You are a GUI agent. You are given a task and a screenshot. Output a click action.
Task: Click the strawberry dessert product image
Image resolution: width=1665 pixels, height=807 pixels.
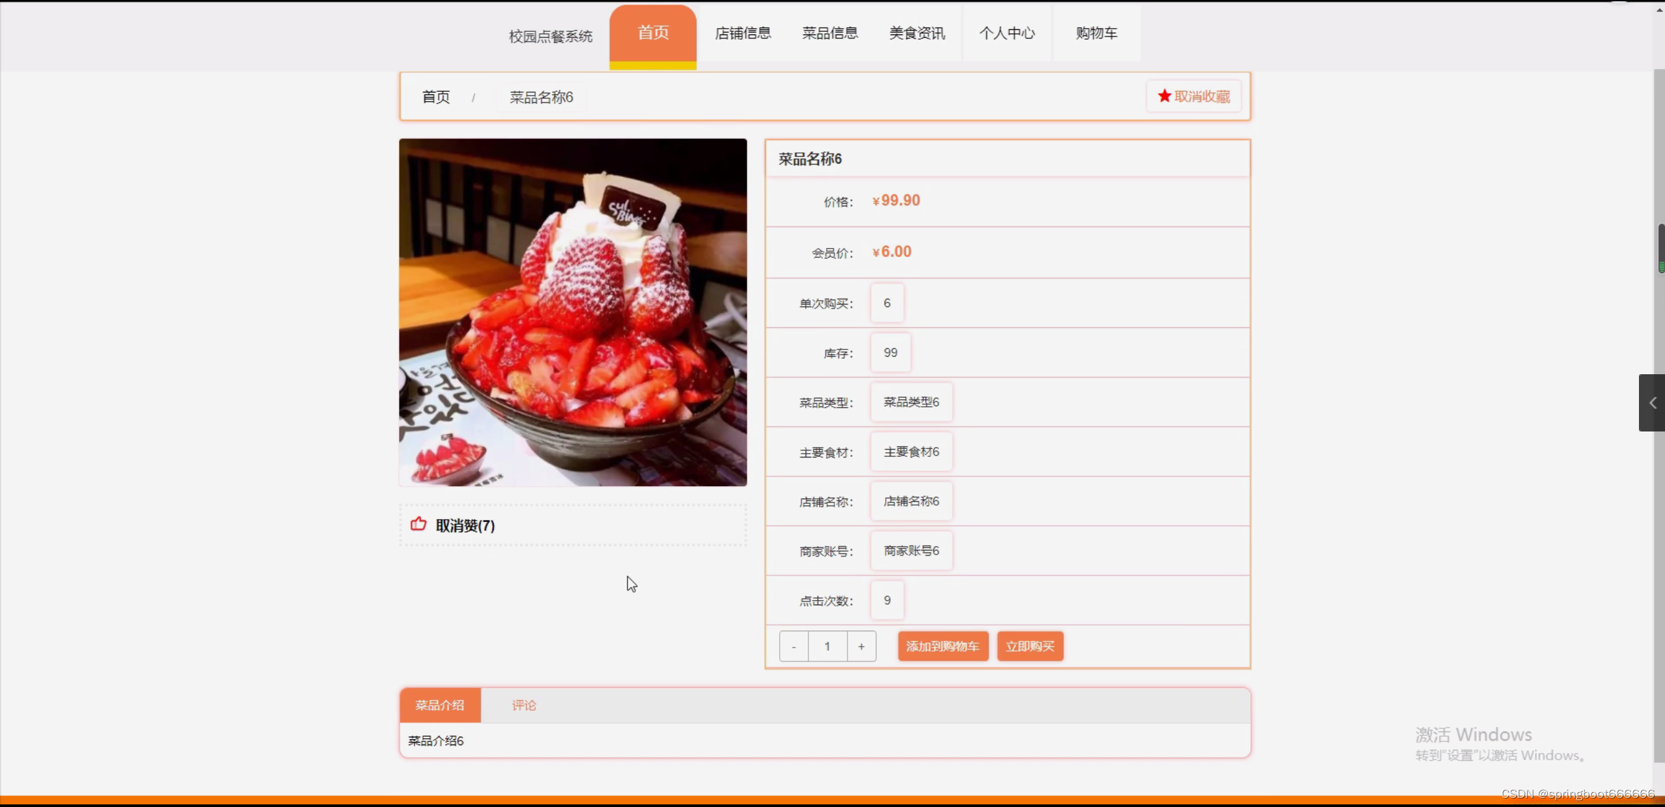tap(573, 312)
